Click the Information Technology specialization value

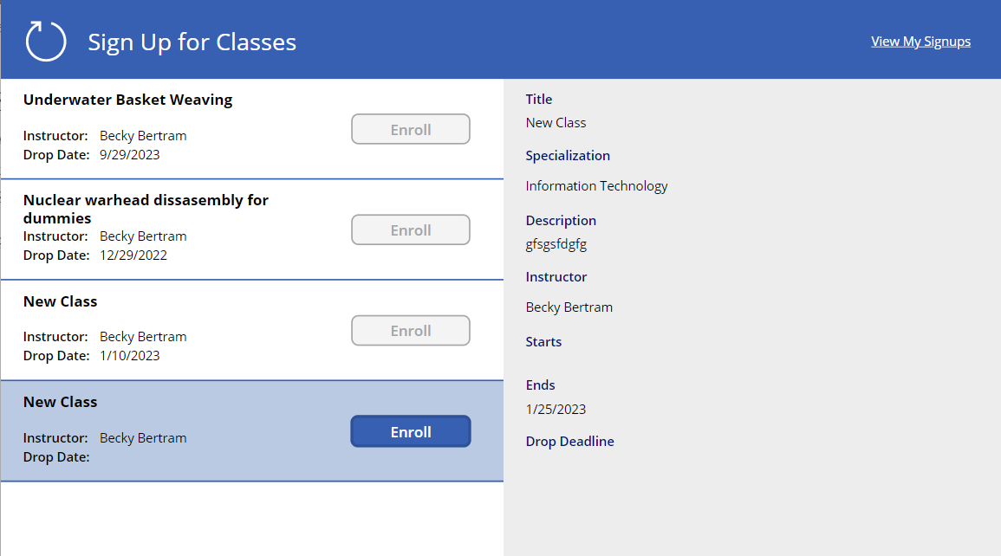coord(596,185)
